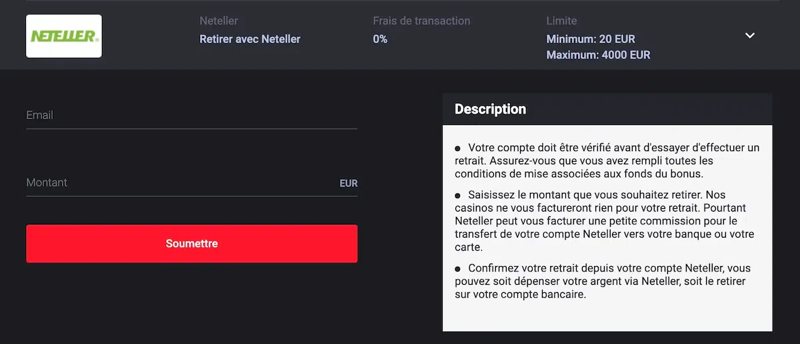Collapse the Neteller method with the chevron
Viewport: 800px width, 344px height.
750,36
